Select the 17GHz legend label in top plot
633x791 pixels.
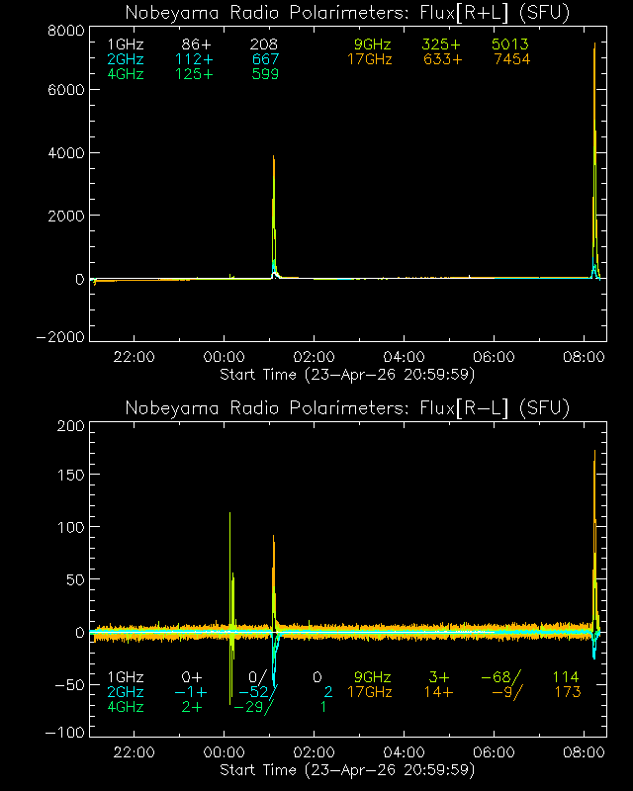click(x=369, y=59)
